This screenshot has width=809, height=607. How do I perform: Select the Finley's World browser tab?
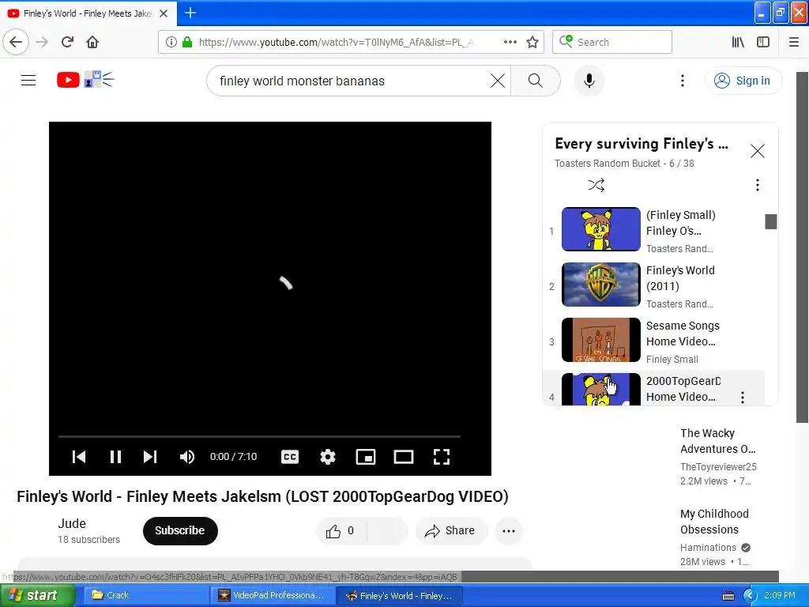tap(88, 13)
